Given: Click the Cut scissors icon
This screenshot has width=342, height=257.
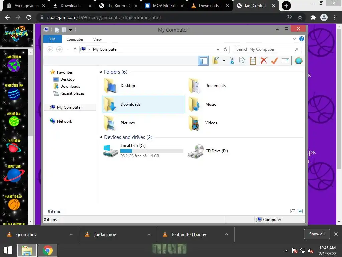Looking at the screenshot, I should tap(232, 61).
